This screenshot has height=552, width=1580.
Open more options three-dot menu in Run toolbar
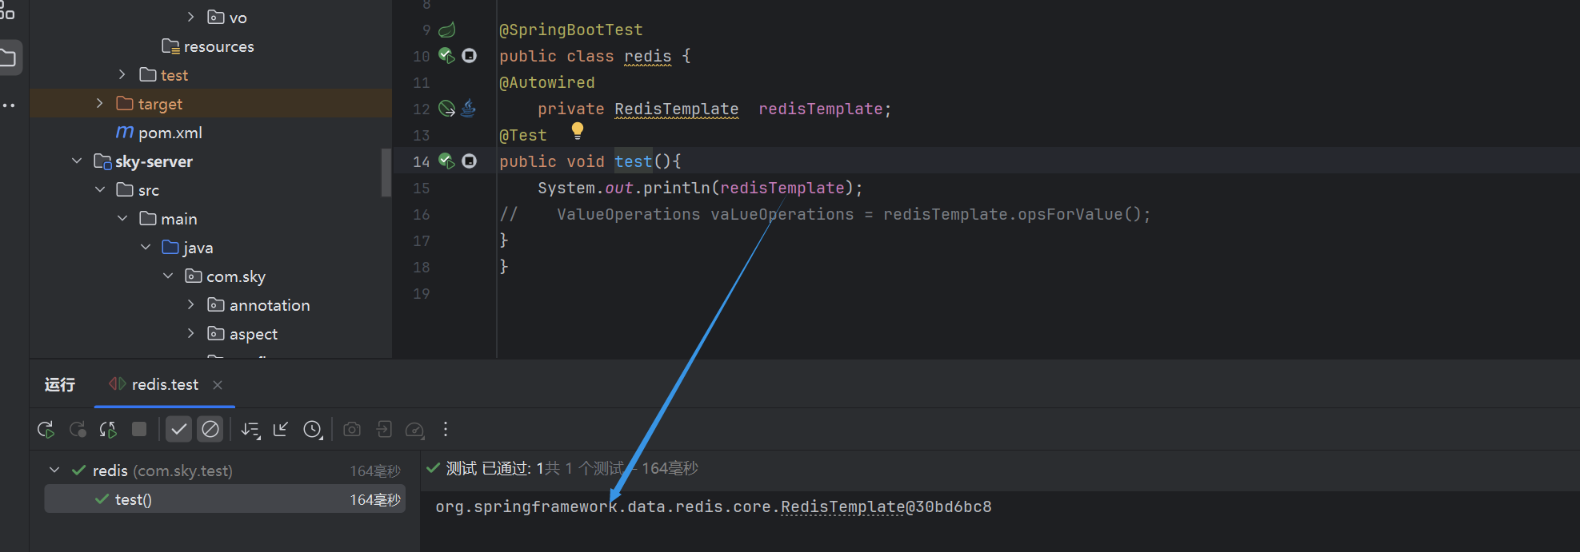[446, 430]
